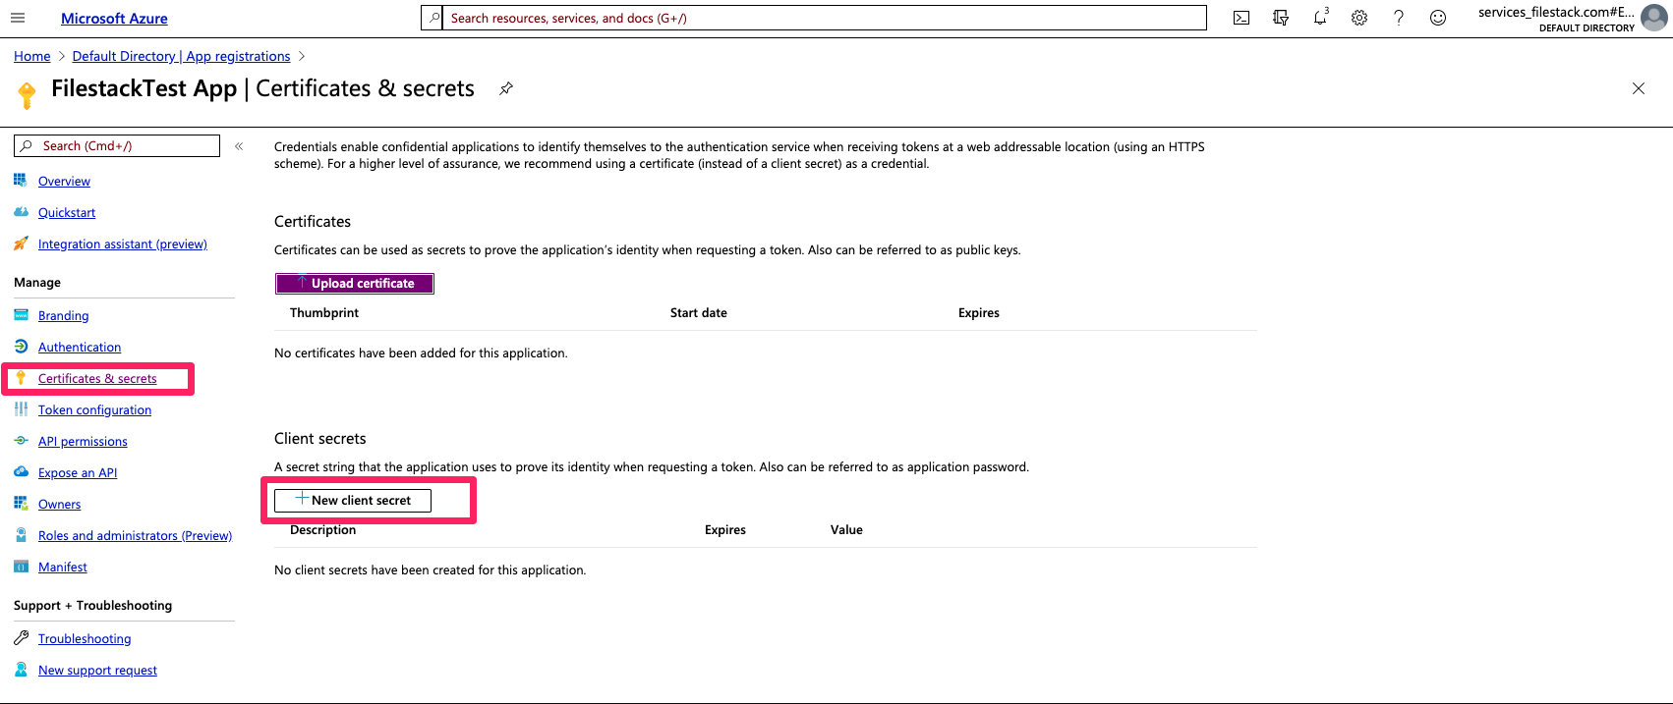Click the client secrets Expires column header
Screen dimensions: 1673x704
[x=725, y=530]
